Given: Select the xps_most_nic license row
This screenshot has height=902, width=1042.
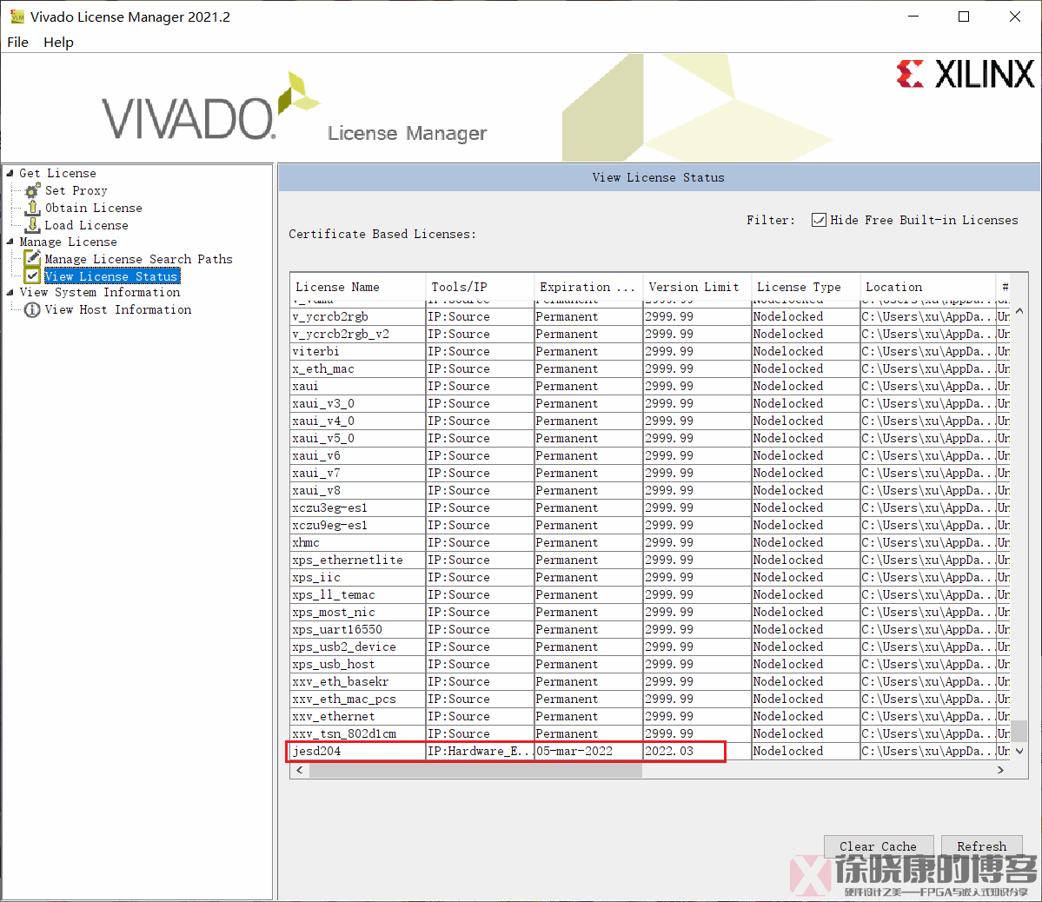Looking at the screenshot, I should (x=650, y=612).
